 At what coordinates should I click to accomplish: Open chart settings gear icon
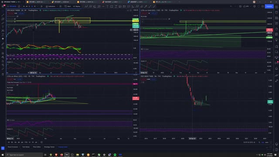[x=255, y=6]
